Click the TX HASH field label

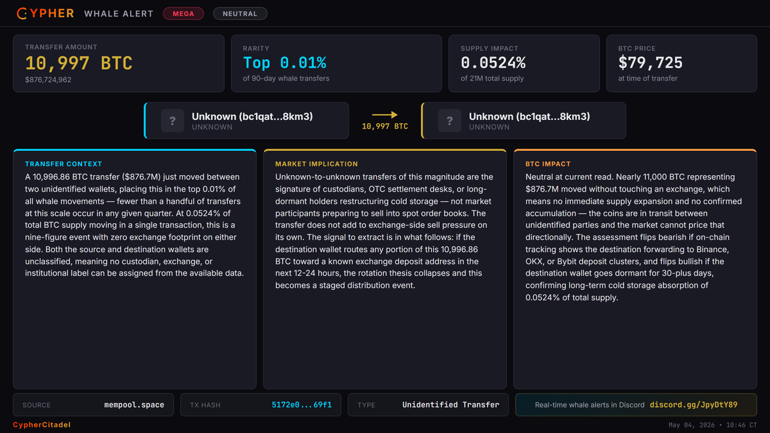point(205,405)
